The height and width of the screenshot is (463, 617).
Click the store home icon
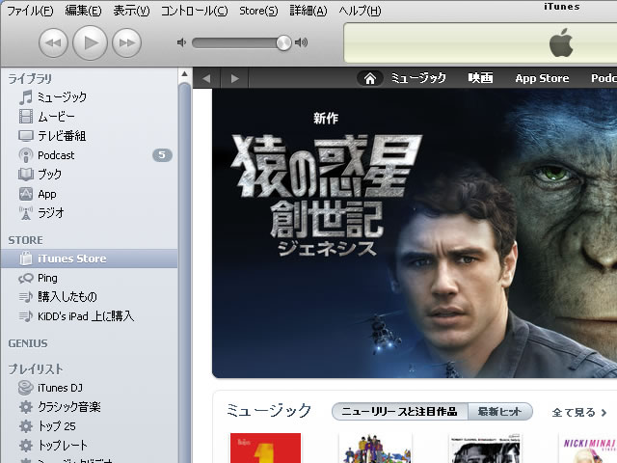[370, 78]
